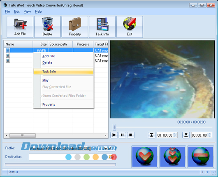Click the Name column header
The image size is (218, 177).
(19, 44)
